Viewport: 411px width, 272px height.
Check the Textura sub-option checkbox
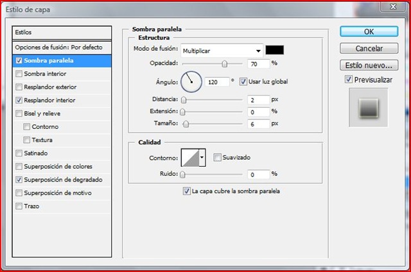point(27,140)
